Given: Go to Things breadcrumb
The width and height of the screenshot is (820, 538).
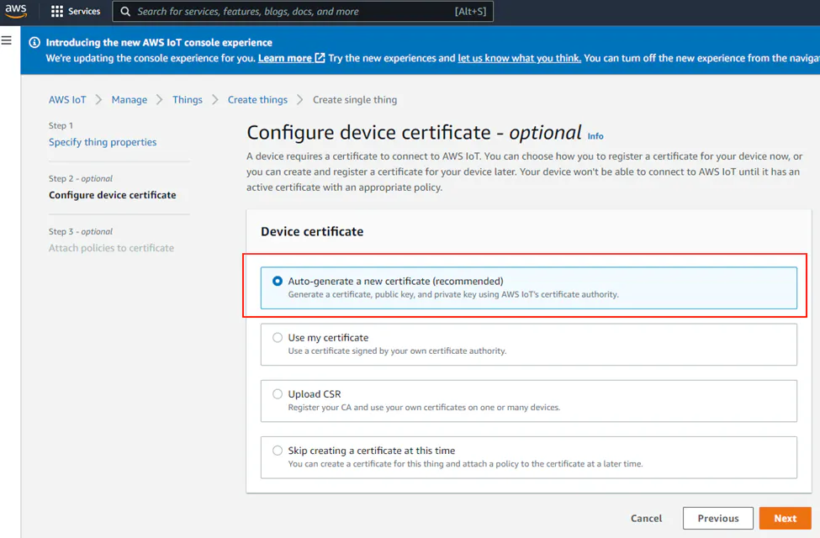Looking at the screenshot, I should (188, 100).
